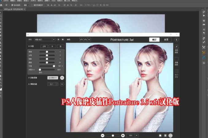Open orange crossed-tools panel icon

[204, 53]
